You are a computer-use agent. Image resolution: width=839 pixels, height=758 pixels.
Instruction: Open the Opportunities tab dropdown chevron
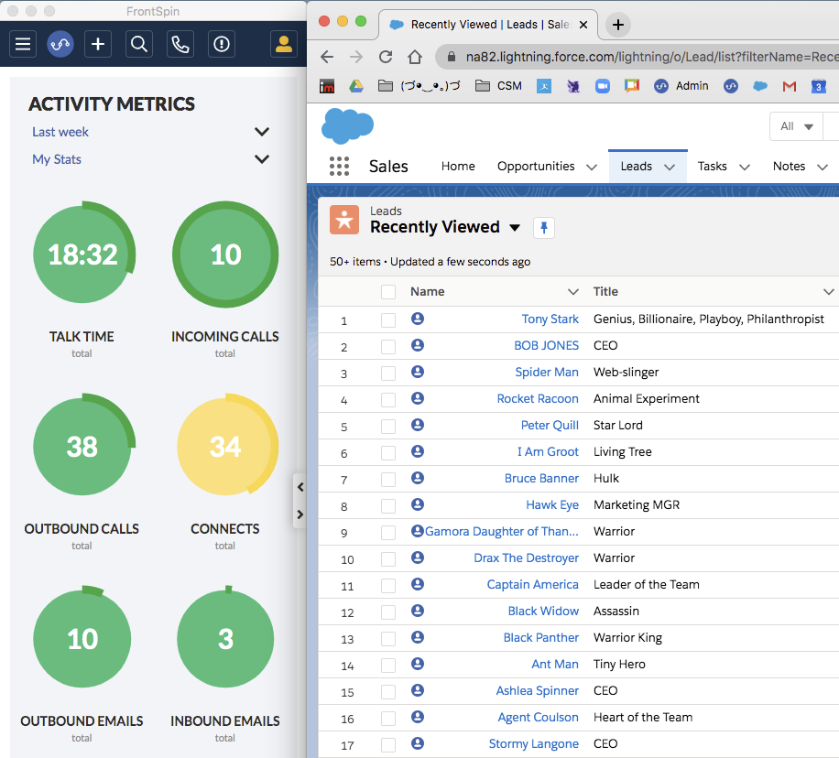tap(592, 167)
